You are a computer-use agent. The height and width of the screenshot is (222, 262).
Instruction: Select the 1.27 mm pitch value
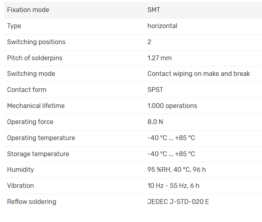159,58
